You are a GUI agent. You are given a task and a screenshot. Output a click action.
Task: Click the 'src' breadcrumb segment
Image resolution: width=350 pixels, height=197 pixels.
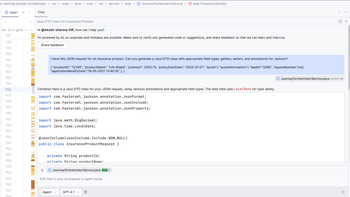54,4
